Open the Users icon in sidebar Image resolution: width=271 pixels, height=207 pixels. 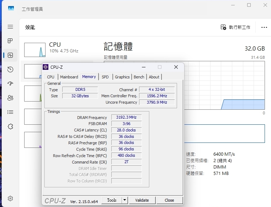click(x=10, y=98)
